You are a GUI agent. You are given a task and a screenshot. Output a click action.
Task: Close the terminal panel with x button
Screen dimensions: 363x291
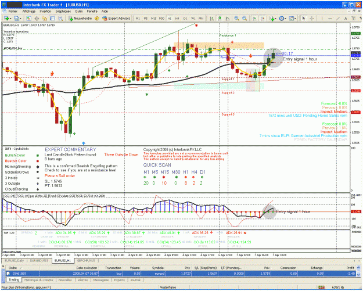click(3, 267)
